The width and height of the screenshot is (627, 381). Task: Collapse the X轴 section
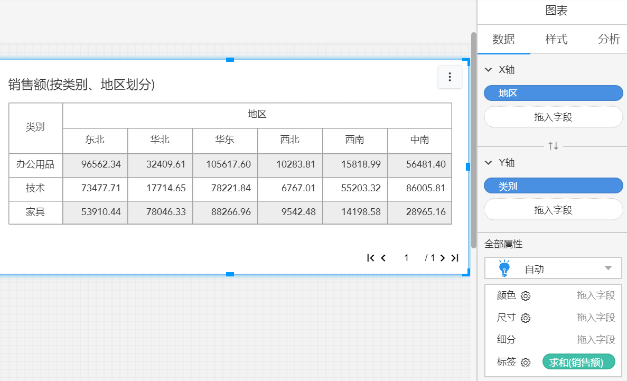coord(488,70)
